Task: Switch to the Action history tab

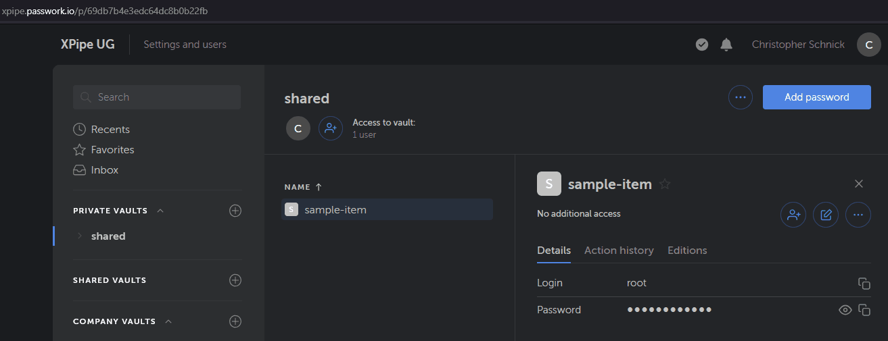Action: pyautogui.click(x=619, y=251)
